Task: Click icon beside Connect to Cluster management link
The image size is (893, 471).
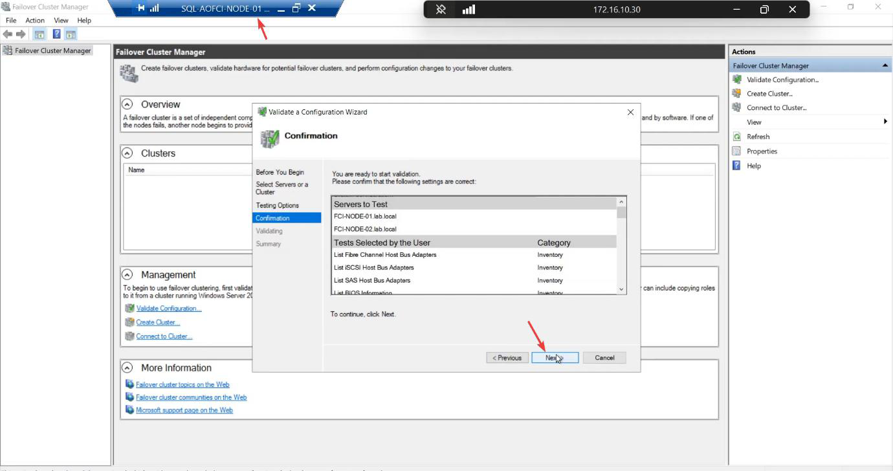Action: click(130, 336)
